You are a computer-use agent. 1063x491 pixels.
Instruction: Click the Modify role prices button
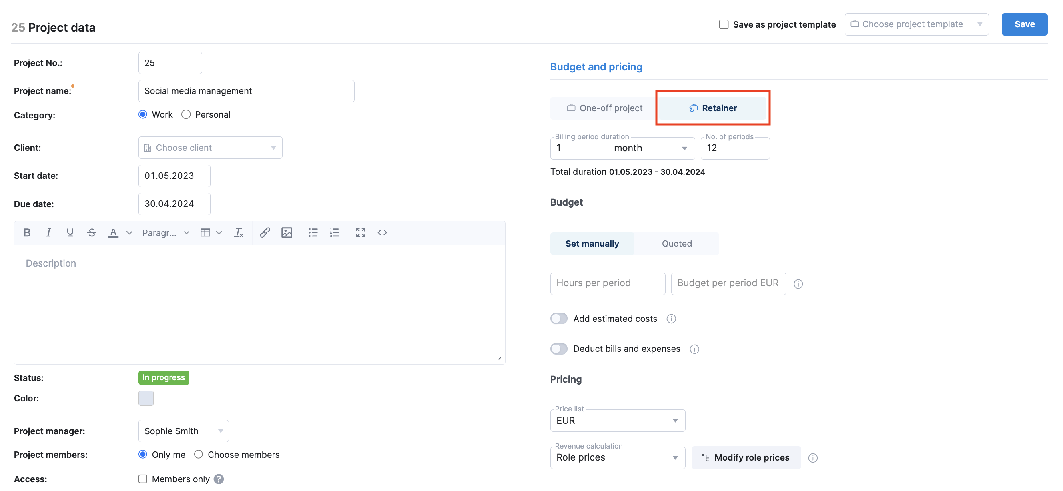[x=746, y=457]
